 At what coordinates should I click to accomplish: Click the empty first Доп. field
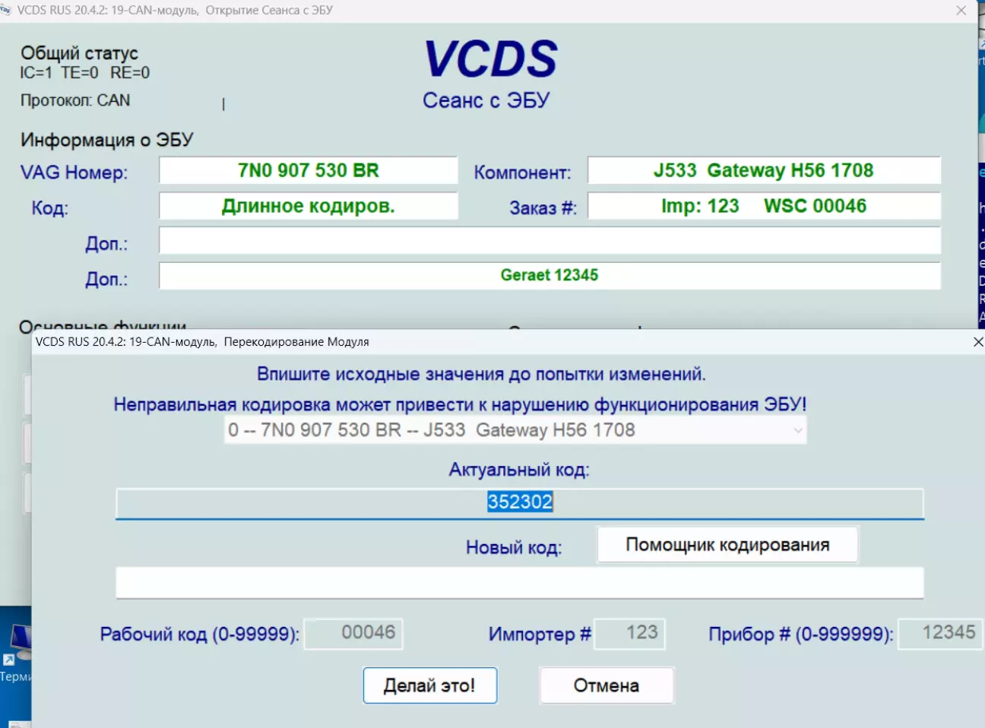549,241
